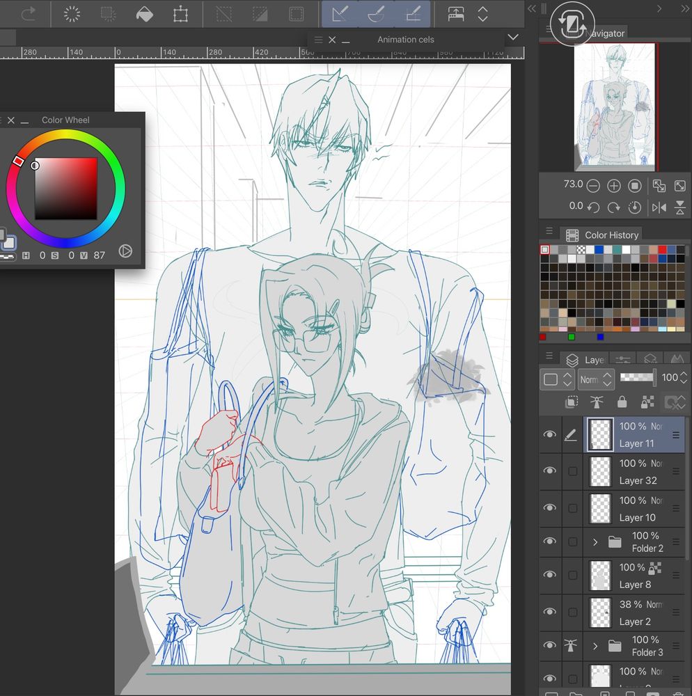692x696 pixels.
Task: Click the Set as Reference Layer lighthouse icon
Action: click(x=597, y=402)
